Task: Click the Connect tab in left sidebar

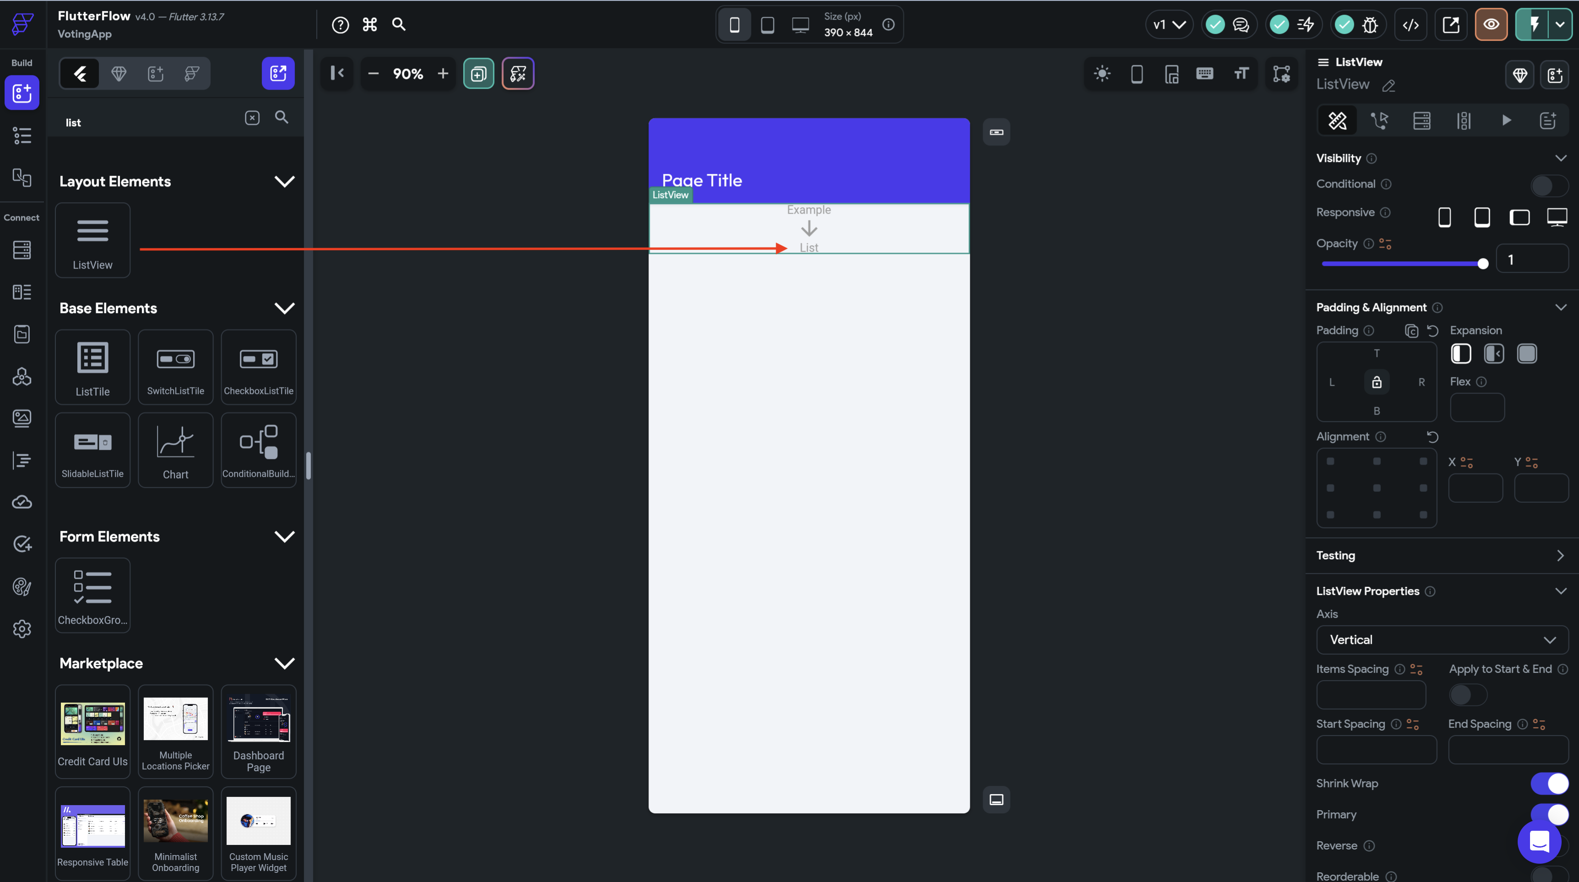Action: click(21, 217)
